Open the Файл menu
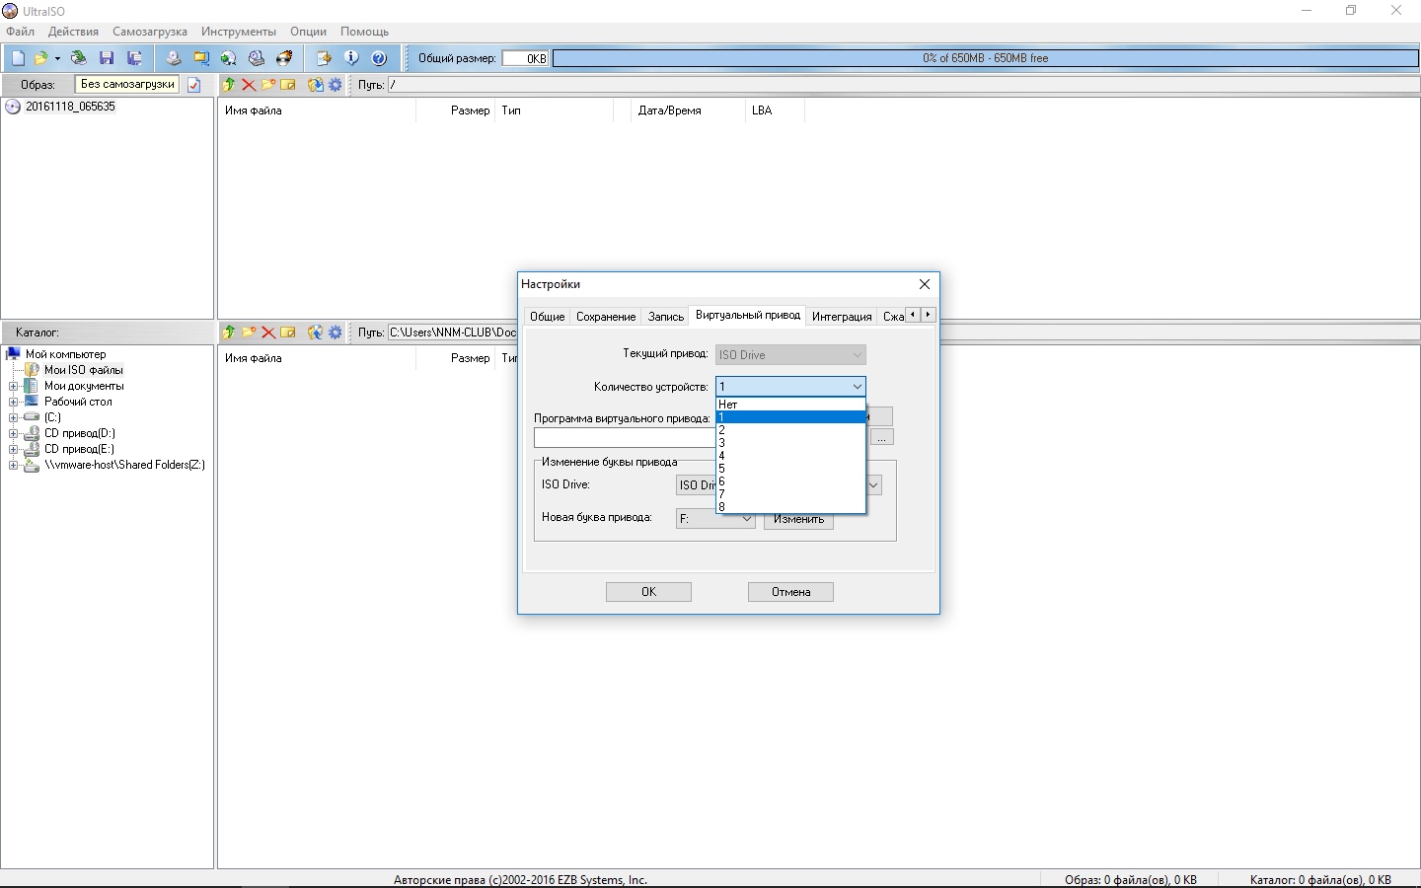This screenshot has height=888, width=1421. [20, 32]
